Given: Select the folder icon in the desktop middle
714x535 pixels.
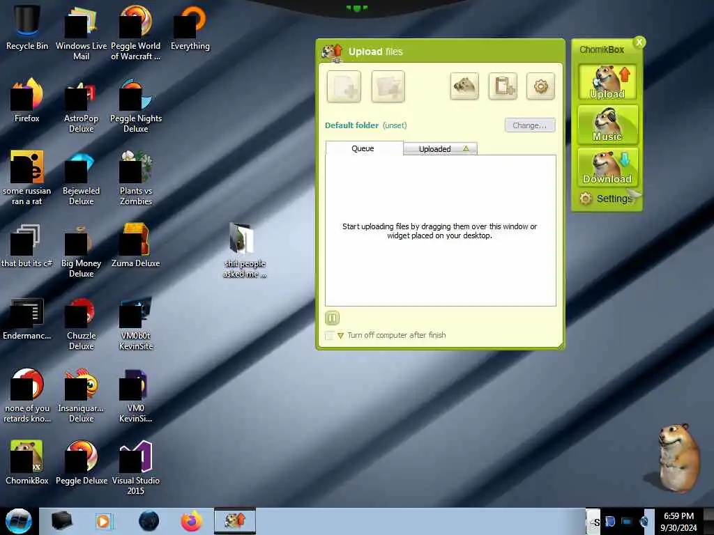Looking at the screenshot, I should pyautogui.click(x=245, y=250).
